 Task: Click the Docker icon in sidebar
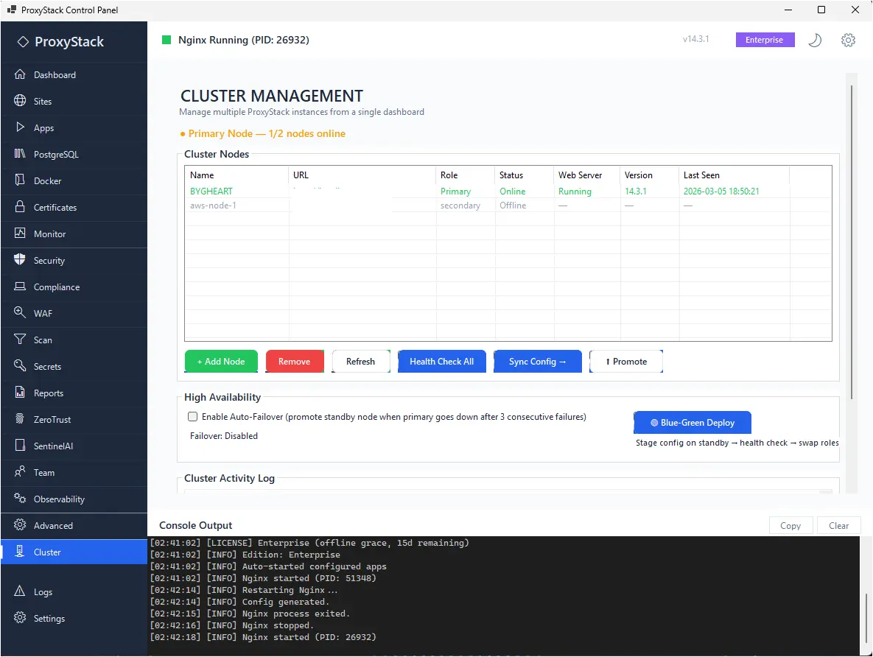[20, 180]
